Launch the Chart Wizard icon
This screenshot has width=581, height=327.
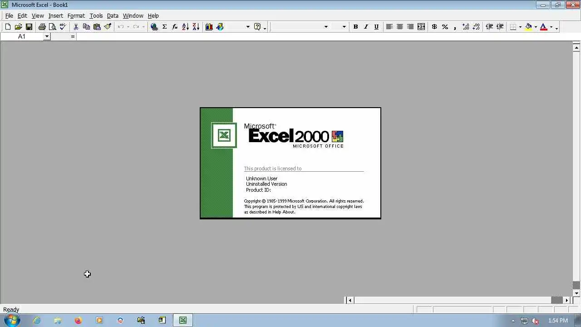209,27
